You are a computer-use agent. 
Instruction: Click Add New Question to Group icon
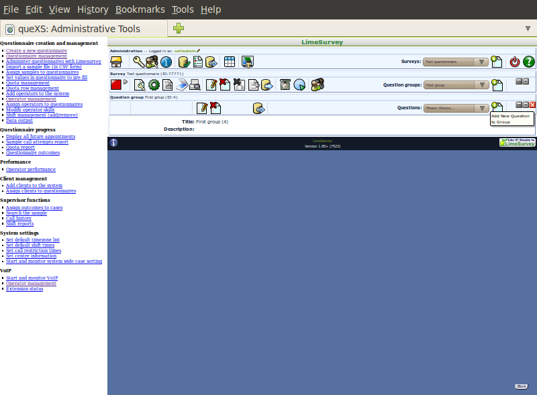(x=497, y=107)
